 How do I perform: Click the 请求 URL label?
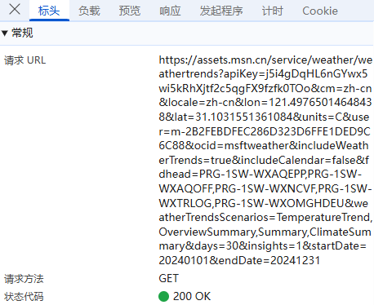coord(24,60)
